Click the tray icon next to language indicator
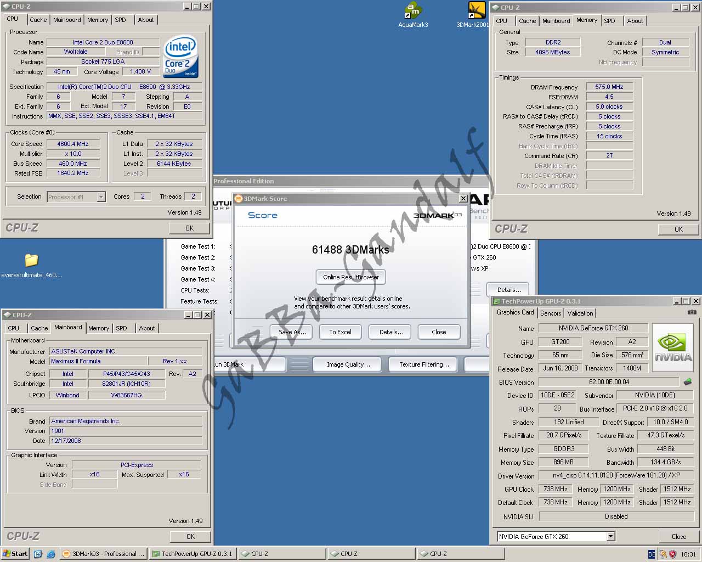Image resolution: width=702 pixels, height=562 pixels. 663,554
